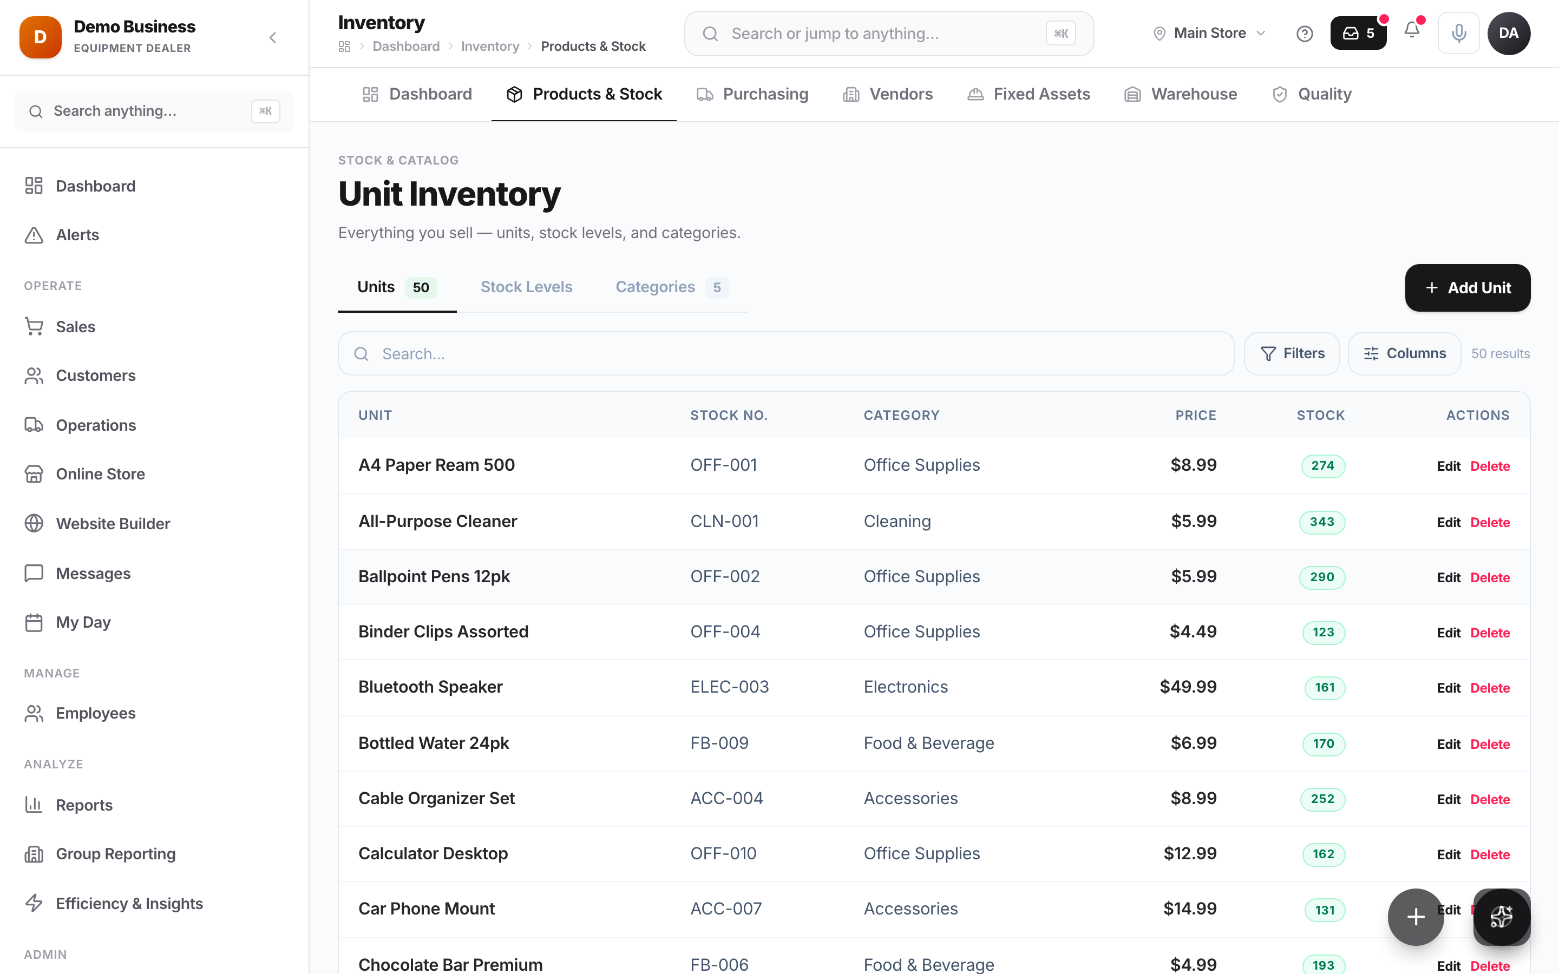Expand the Main Store location dropdown
Screen dimensions: 1559x974
(x=1209, y=34)
